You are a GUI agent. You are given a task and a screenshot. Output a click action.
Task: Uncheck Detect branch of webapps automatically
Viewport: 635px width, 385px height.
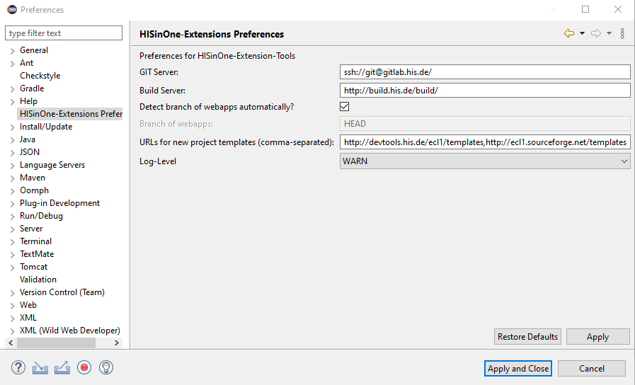(345, 107)
